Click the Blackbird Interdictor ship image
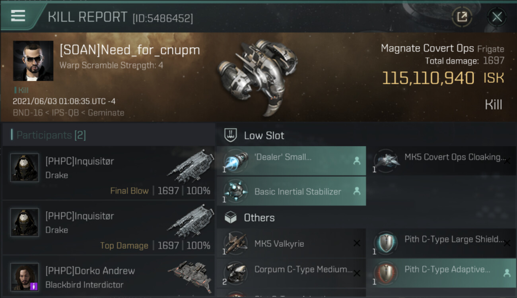This screenshot has height=298, width=517. 191,273
